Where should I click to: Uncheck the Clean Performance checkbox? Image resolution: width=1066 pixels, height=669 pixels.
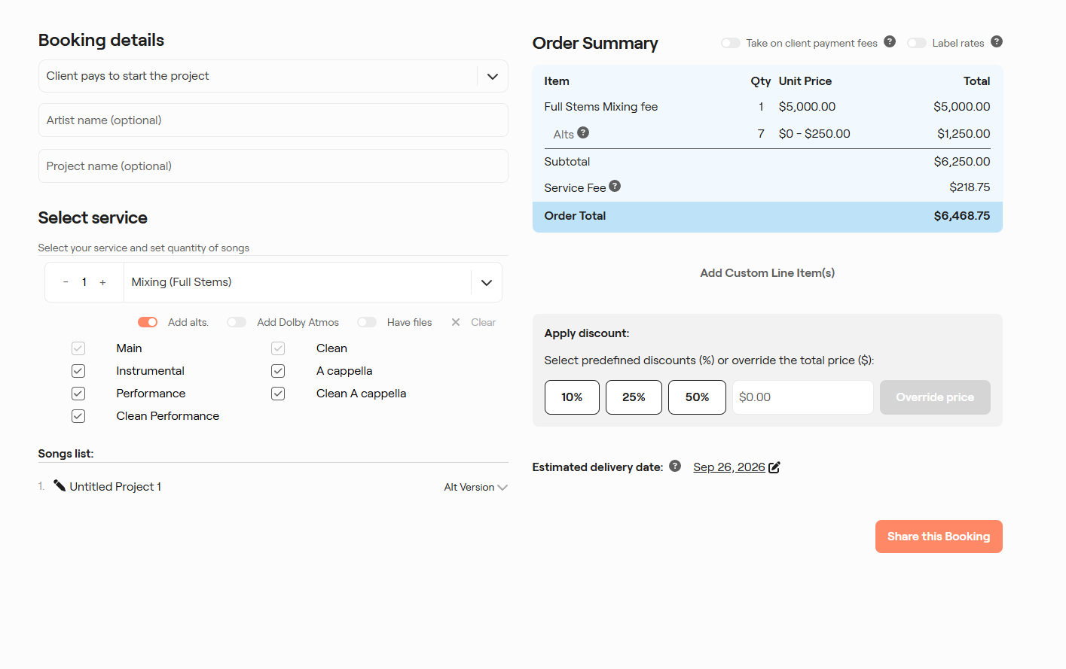coord(78,416)
